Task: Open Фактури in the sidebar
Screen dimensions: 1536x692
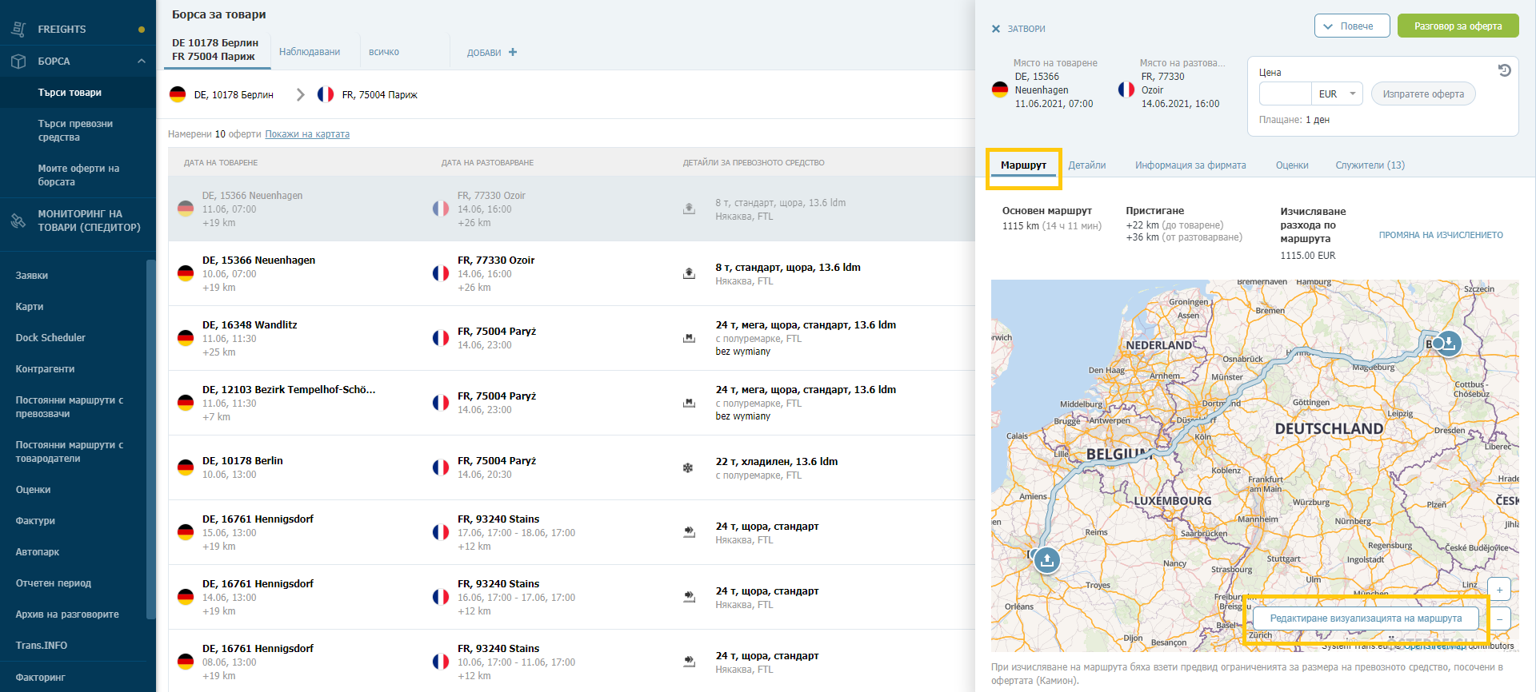Action: pyautogui.click(x=35, y=521)
